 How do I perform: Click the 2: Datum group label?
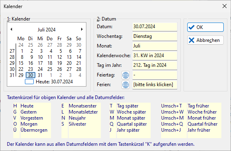(106, 19)
